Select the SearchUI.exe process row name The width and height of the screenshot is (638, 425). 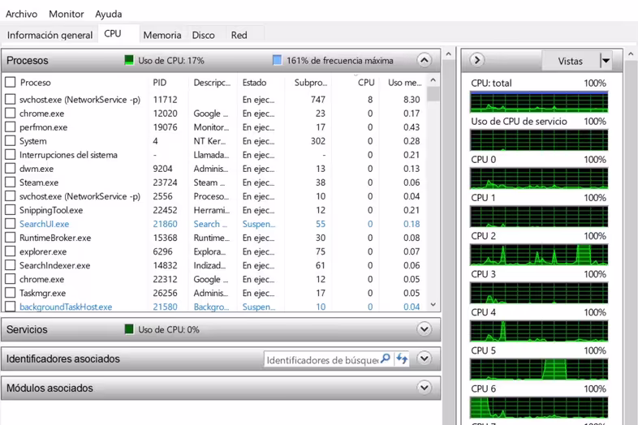tap(44, 224)
